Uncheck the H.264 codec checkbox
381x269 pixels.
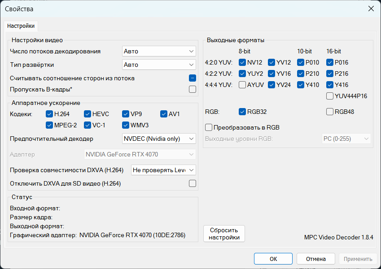pyautogui.click(x=49, y=114)
